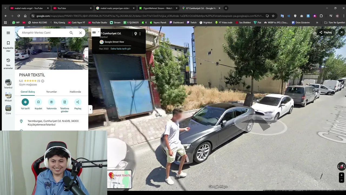Viewport: 346px width, 195px height.
Task: Open the media control music icon
Action: tap(331, 16)
